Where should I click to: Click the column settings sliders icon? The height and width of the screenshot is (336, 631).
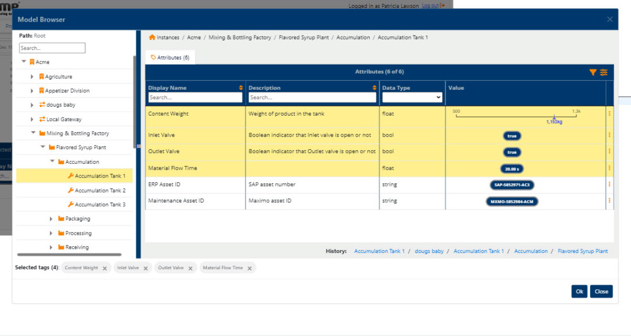[604, 72]
